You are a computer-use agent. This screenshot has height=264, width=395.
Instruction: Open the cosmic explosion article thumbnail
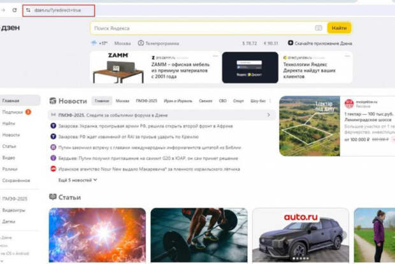click(97, 235)
